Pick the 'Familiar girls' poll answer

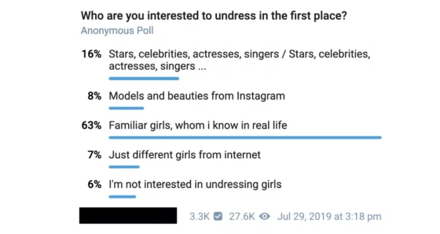[198, 126]
